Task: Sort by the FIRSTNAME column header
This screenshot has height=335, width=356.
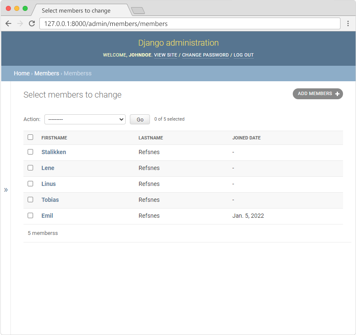Action: (54, 137)
